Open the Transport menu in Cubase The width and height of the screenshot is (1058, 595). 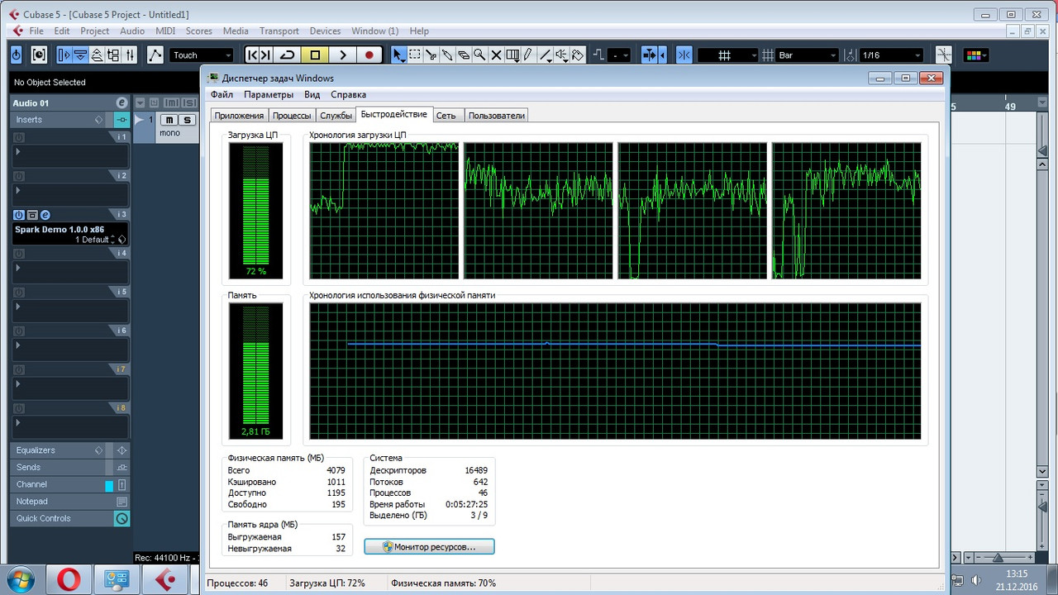click(x=279, y=31)
